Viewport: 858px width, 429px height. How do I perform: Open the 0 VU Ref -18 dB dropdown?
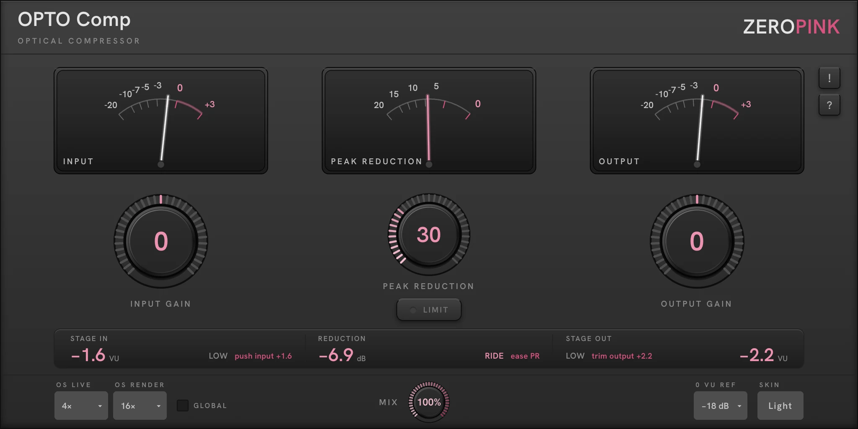pos(721,406)
